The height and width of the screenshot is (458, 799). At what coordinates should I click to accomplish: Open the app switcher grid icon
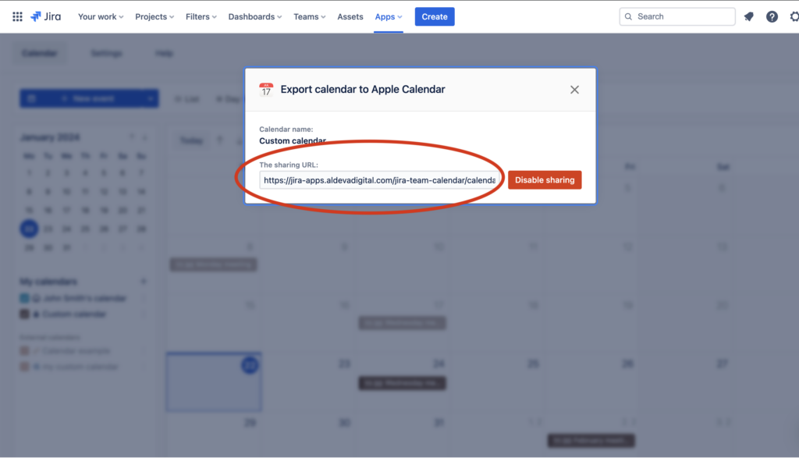[x=17, y=16]
